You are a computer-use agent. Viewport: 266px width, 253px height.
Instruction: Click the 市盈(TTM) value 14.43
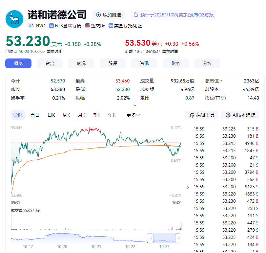tap(253, 98)
